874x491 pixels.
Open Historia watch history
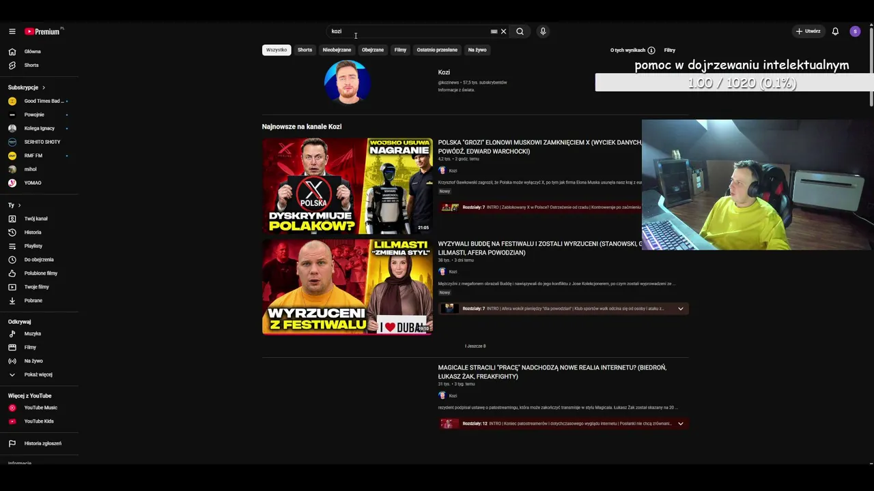coord(39,233)
